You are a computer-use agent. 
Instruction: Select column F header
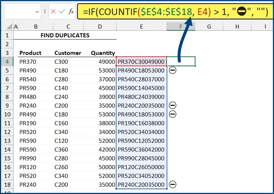(181, 27)
